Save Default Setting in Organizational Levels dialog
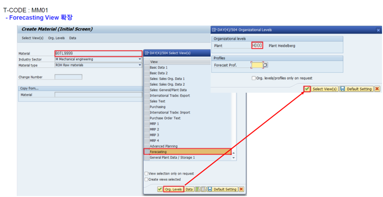Screen dimensions: 383x197 tap(357, 89)
